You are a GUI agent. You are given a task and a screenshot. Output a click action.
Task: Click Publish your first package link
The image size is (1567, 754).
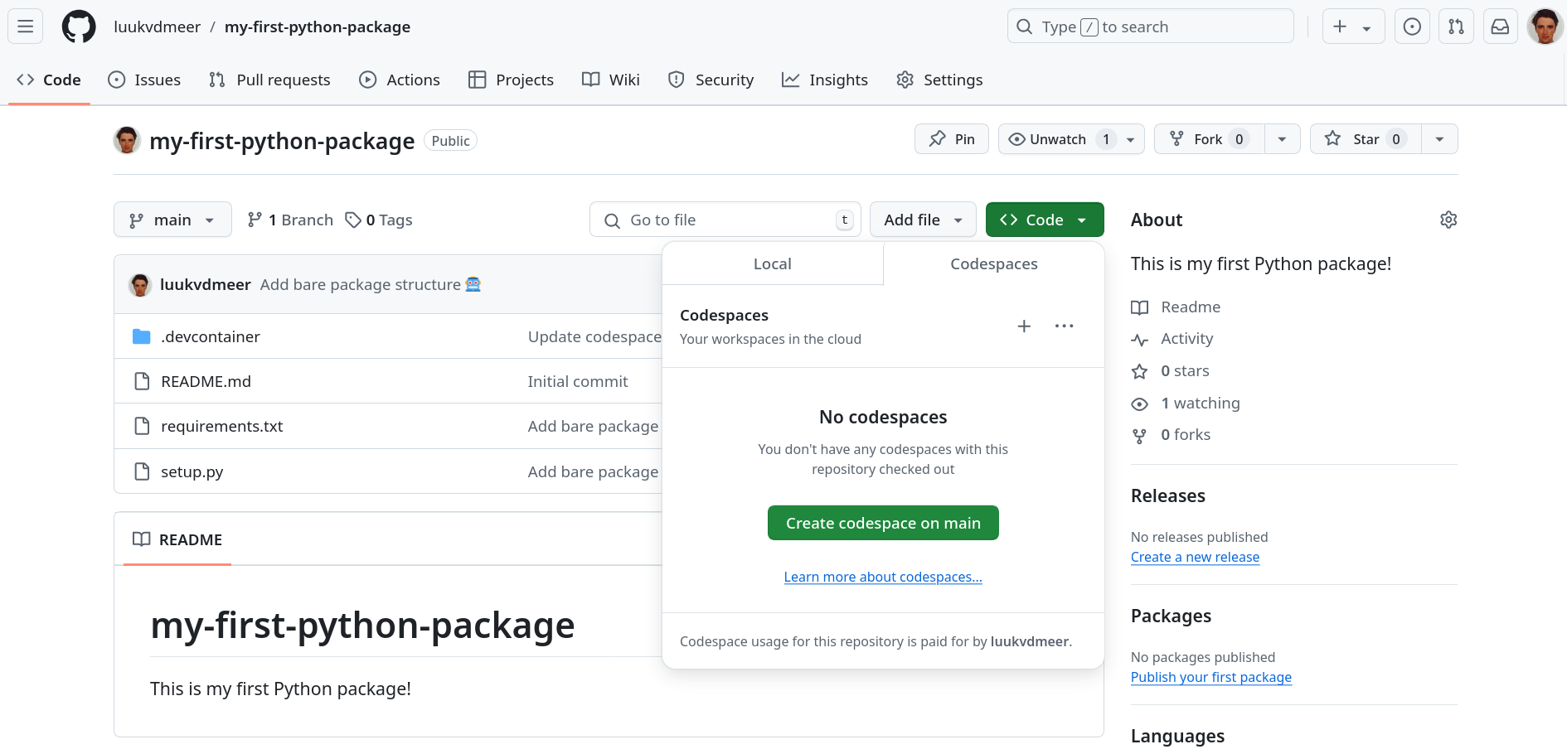point(1210,677)
